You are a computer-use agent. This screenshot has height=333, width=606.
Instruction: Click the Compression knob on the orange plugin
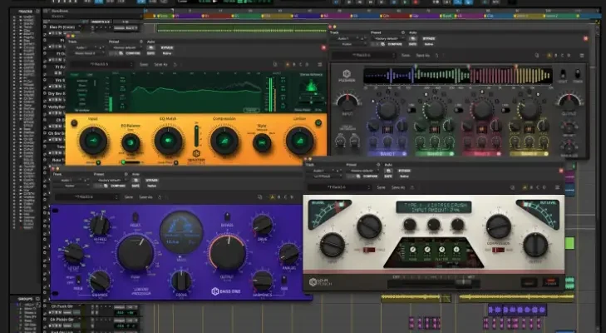(x=224, y=139)
